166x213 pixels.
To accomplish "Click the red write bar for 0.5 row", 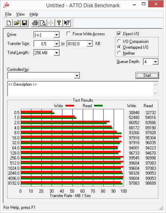I will click(x=37, y=112).
